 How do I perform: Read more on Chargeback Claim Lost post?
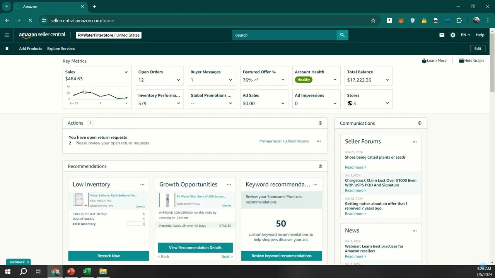pyautogui.click(x=355, y=190)
